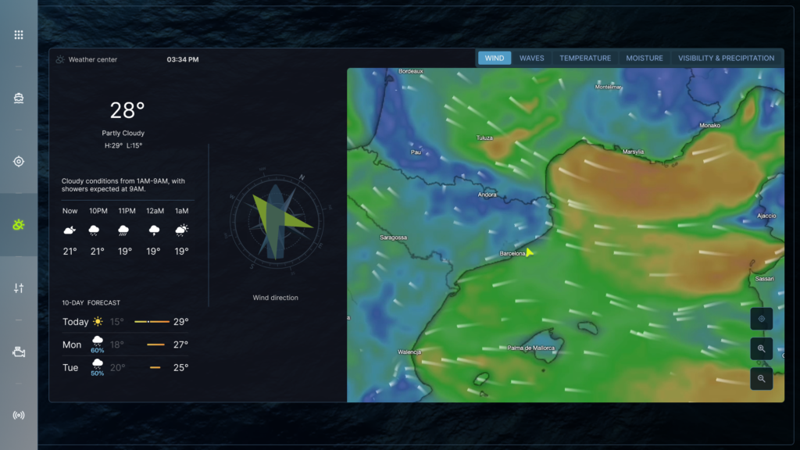The height and width of the screenshot is (450, 800).
Task: Click the yellow vessel marker near Barcelona
Action: (x=530, y=252)
